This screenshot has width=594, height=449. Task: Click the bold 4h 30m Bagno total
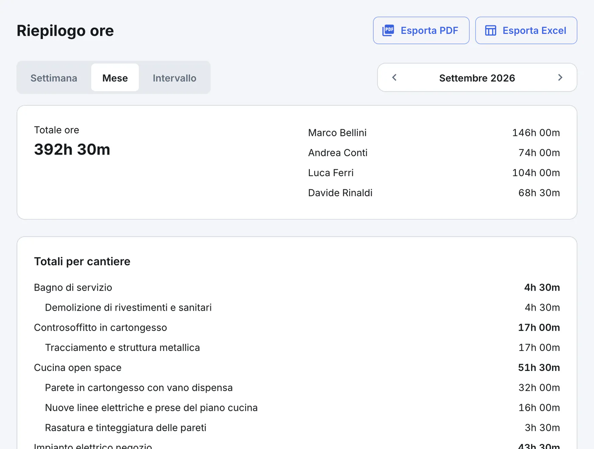(x=542, y=287)
